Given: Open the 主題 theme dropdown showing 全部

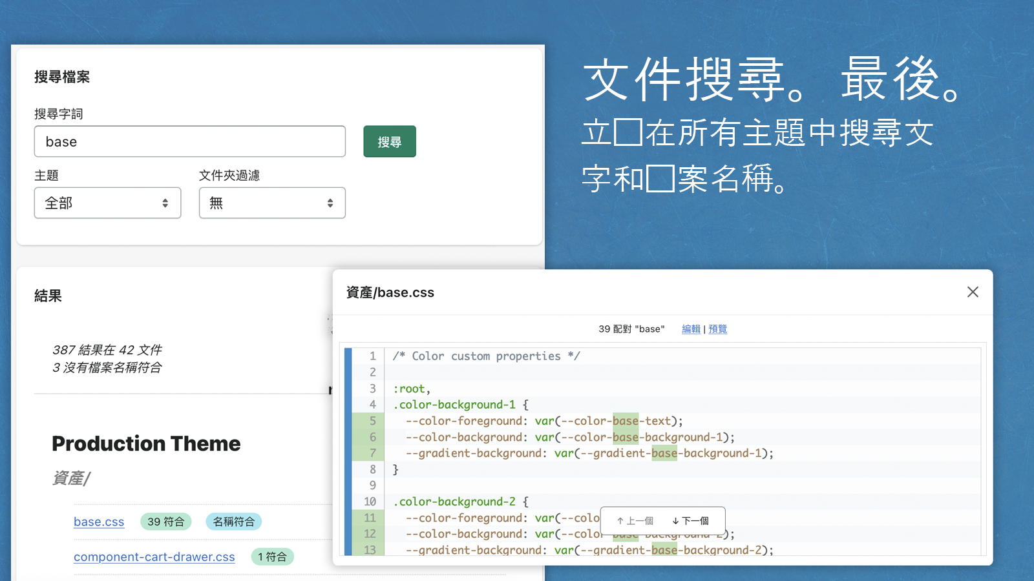Looking at the screenshot, I should [107, 203].
